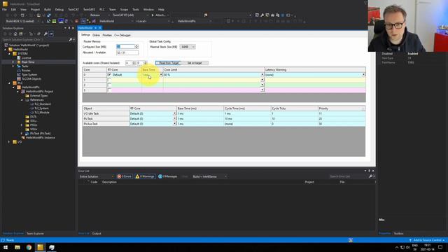Expand the POUs folder node
The height and width of the screenshot is (252, 448).
click(22, 125)
